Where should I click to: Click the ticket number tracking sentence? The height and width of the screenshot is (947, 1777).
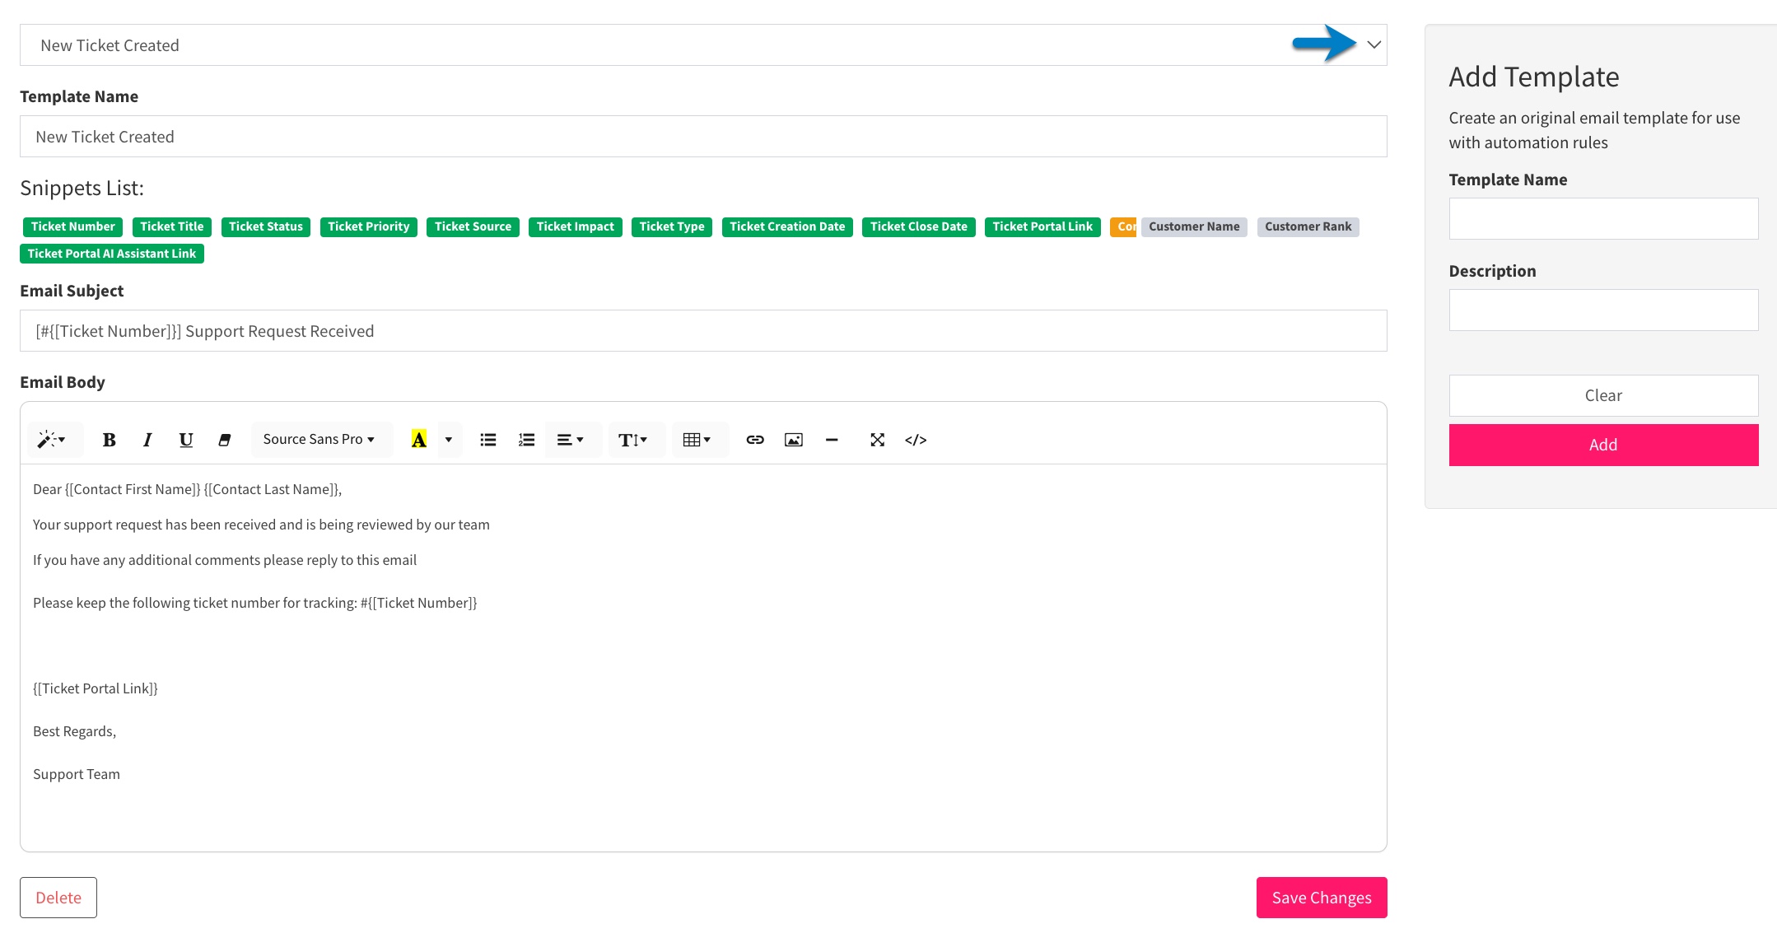tap(255, 603)
